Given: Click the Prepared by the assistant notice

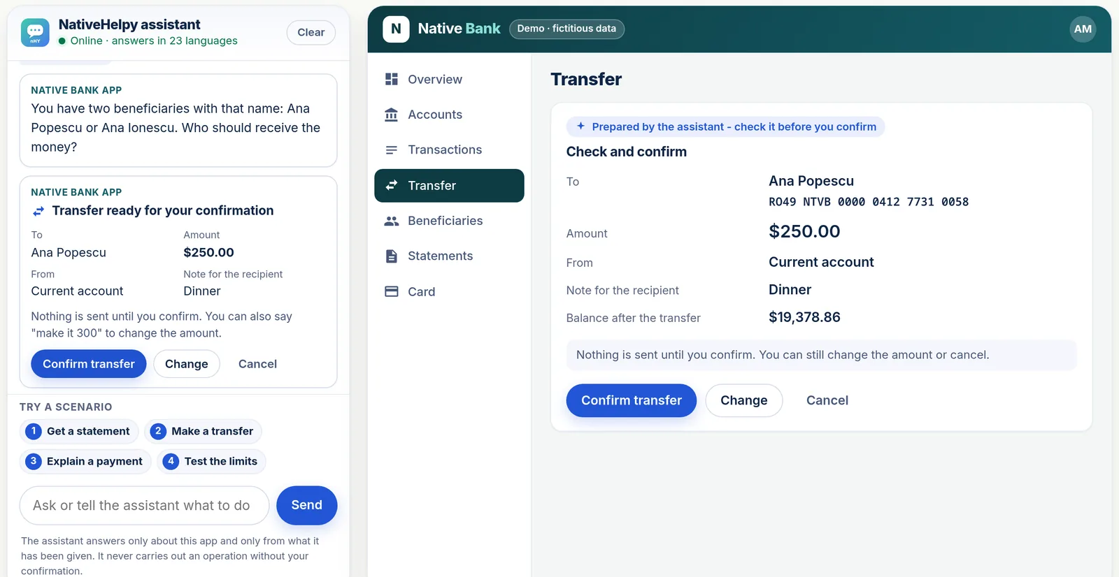Looking at the screenshot, I should [725, 126].
